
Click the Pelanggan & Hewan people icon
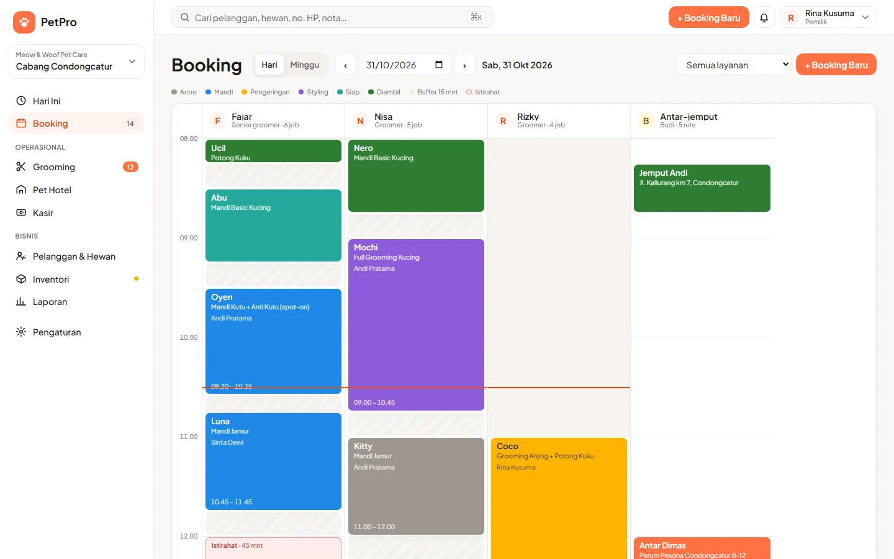click(21, 256)
